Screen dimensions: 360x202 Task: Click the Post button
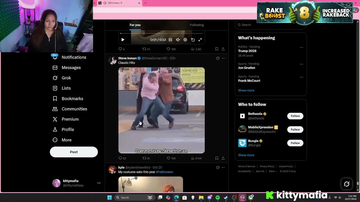pyautogui.click(x=74, y=152)
